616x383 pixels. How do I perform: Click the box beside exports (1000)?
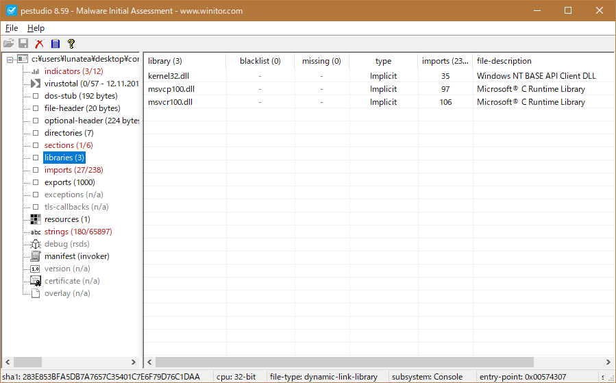coord(36,182)
